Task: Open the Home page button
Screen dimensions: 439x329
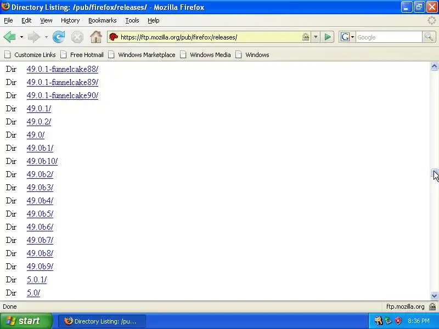Action: (95, 37)
